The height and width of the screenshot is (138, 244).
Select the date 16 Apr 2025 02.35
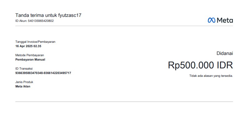28,46
